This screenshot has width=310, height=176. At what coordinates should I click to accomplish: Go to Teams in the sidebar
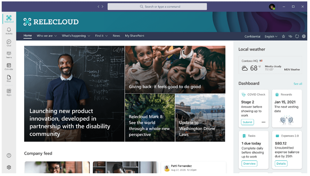click(x=9, y=55)
